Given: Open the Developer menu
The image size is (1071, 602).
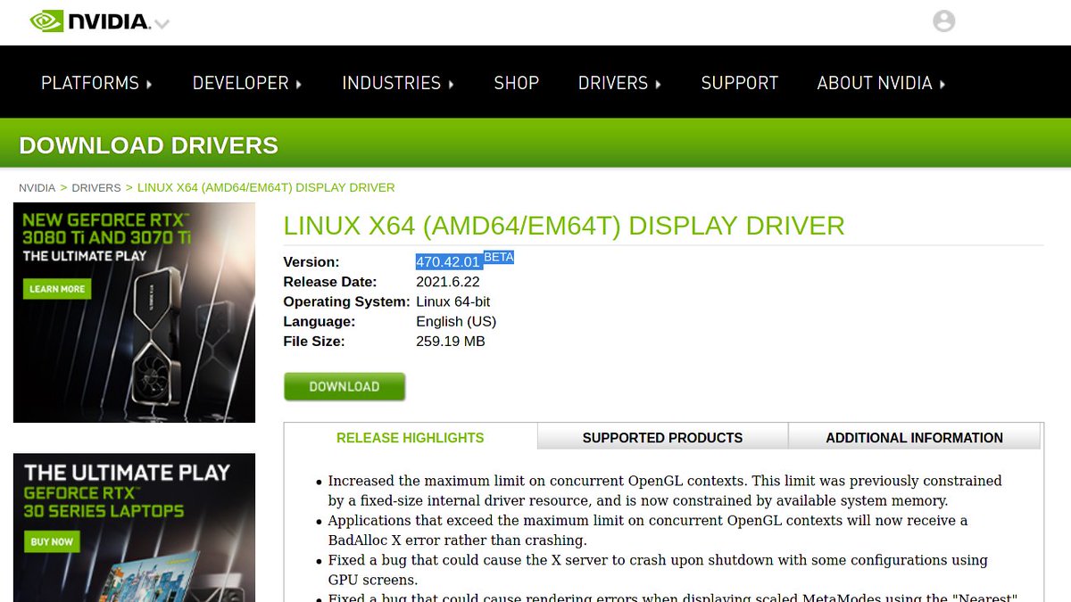Looking at the screenshot, I should pyautogui.click(x=247, y=83).
